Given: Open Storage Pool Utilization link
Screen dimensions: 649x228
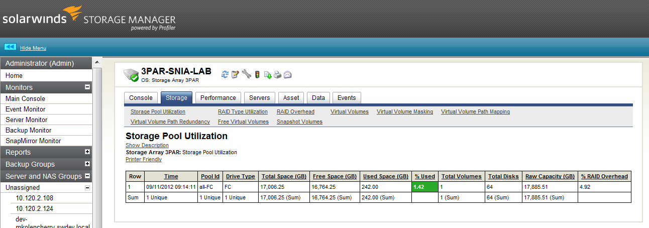Looking at the screenshot, I should (158, 111).
